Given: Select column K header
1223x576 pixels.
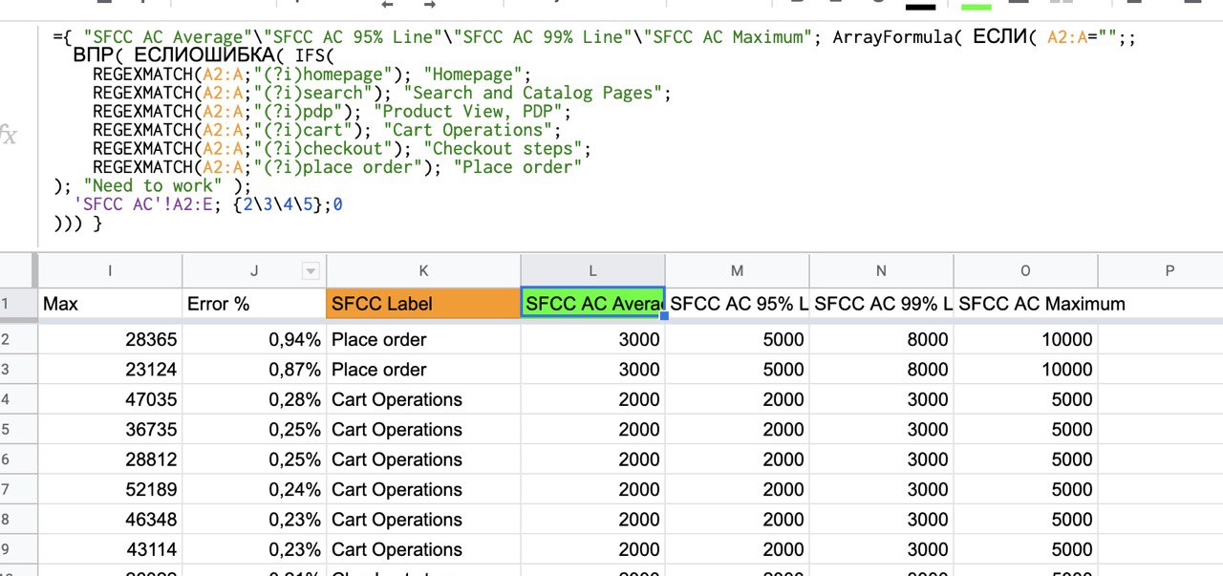Looking at the screenshot, I should [423, 271].
